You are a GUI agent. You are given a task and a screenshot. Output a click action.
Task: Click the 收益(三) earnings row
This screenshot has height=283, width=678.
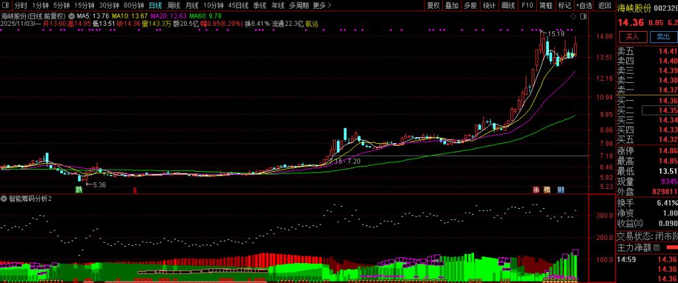[647, 223]
